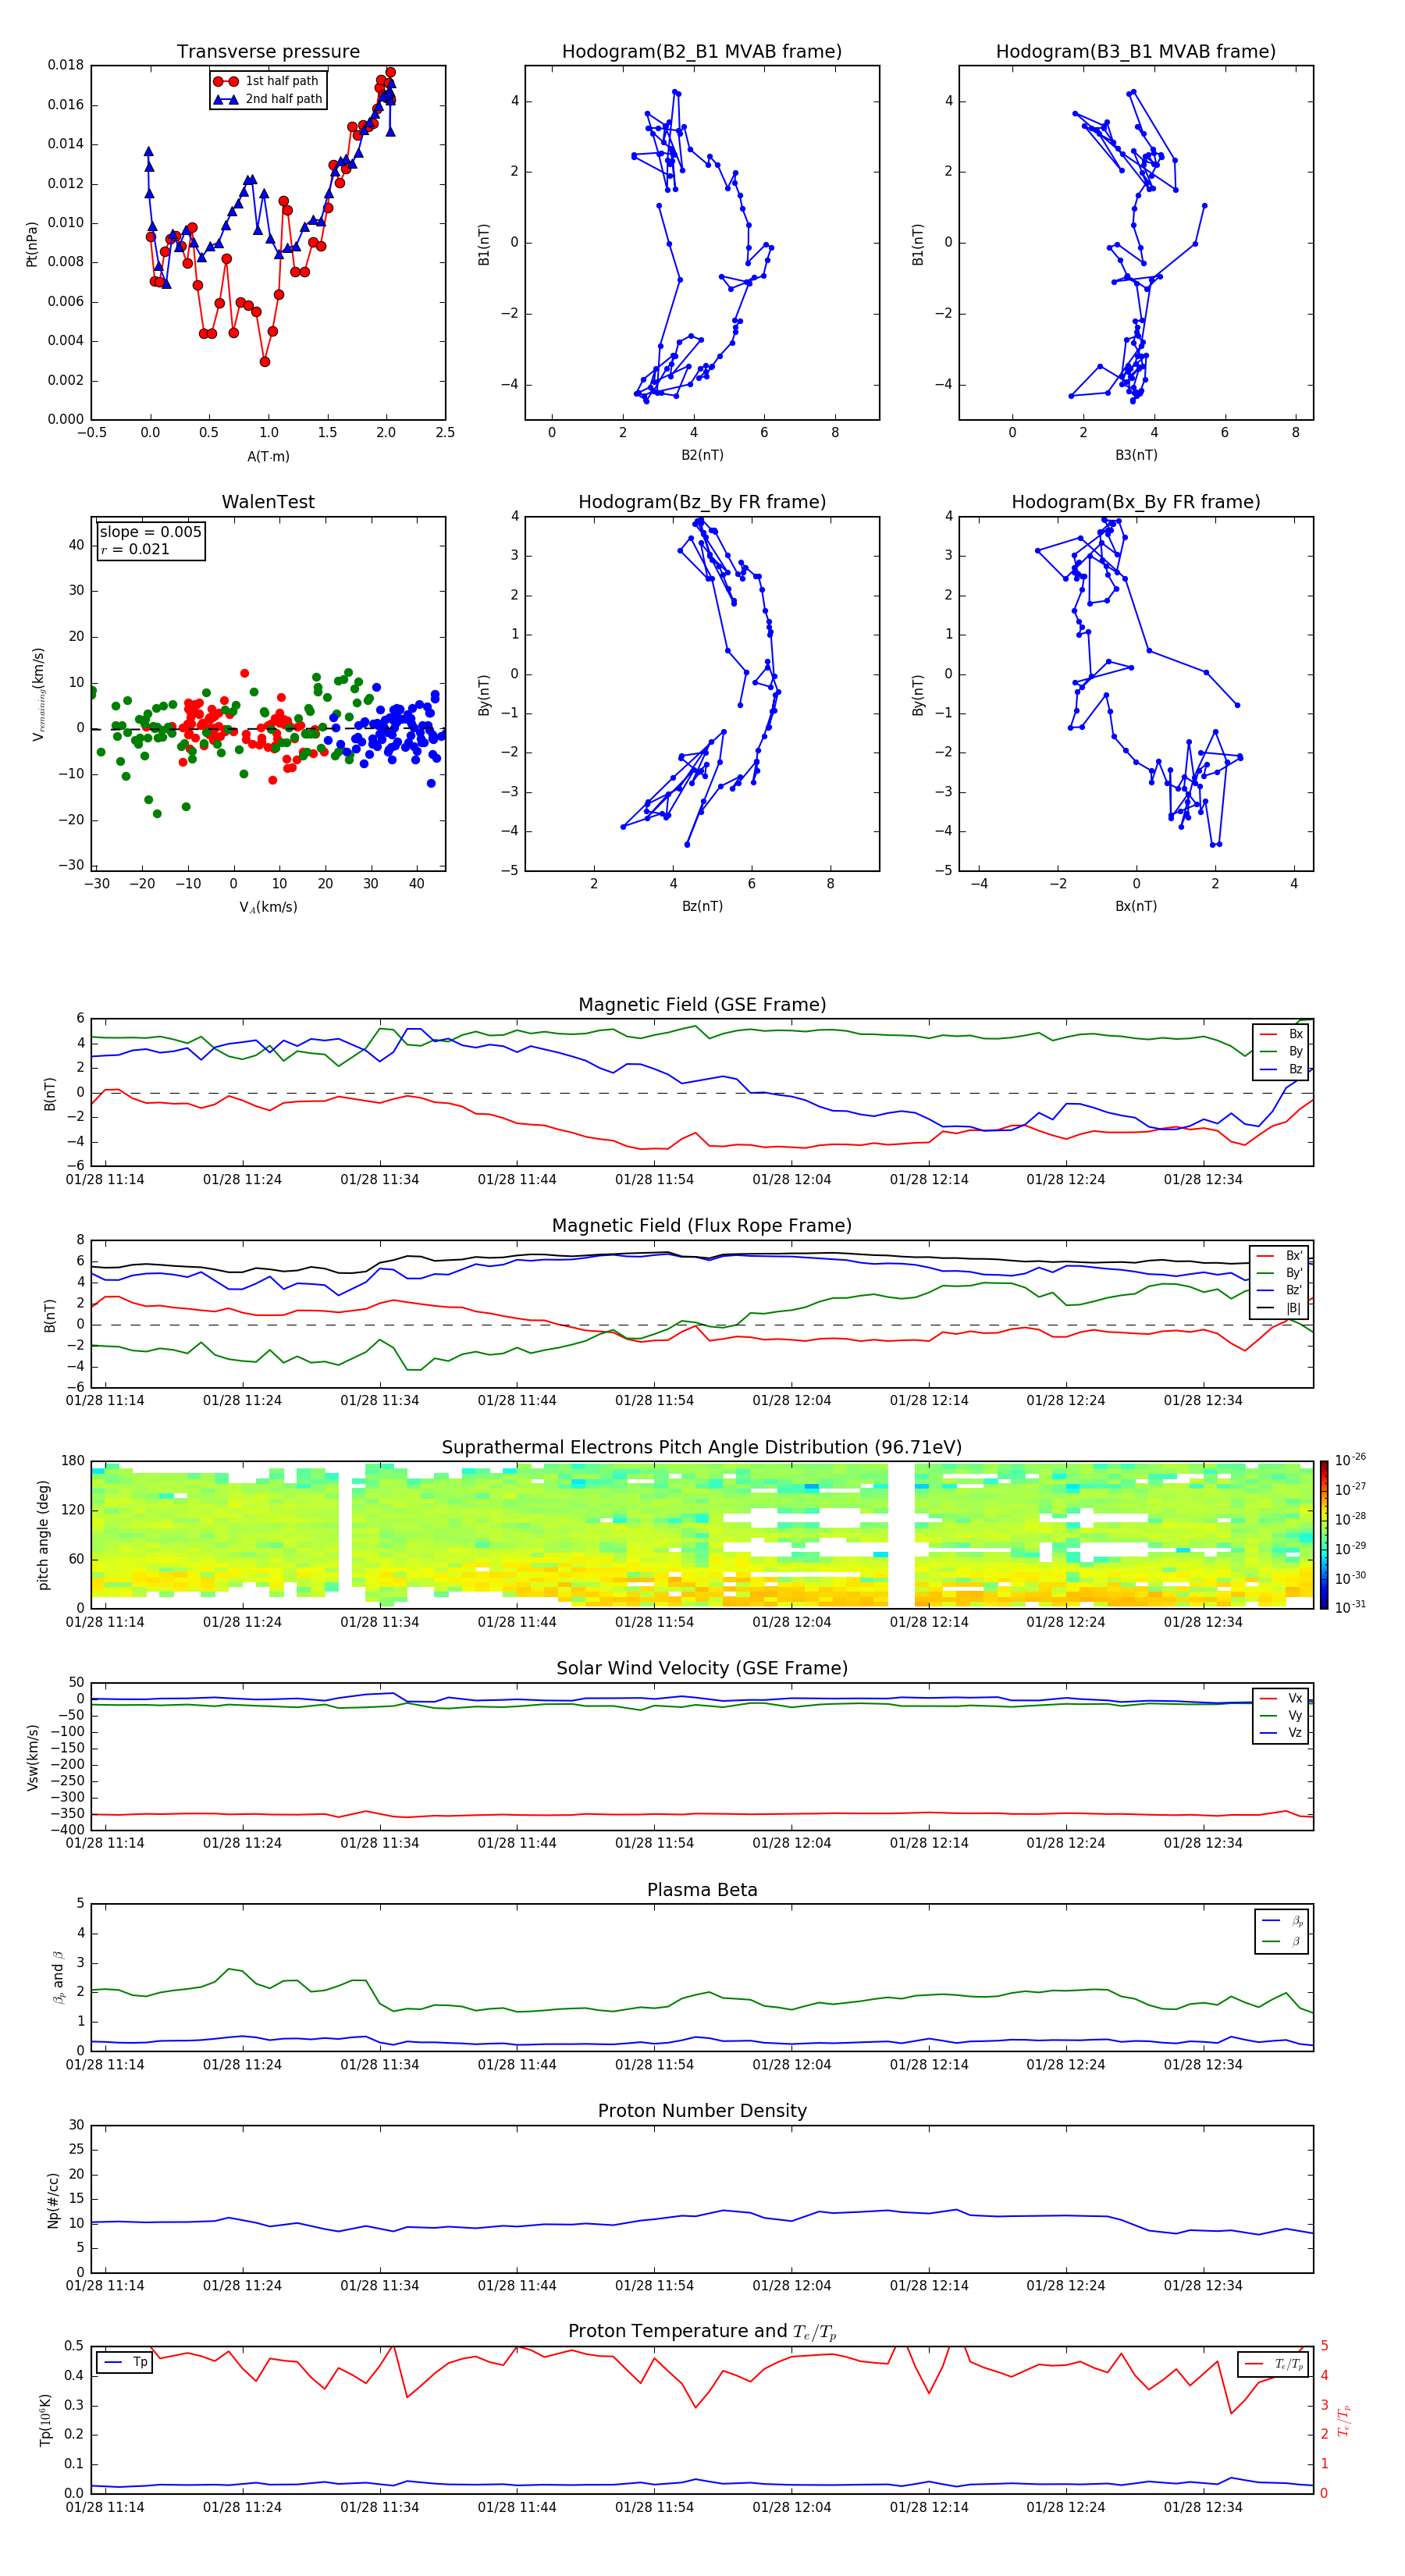Click the "Solar Wind Velocity (GSE Frame)" title
The width and height of the screenshot is (1405, 2576).
(702, 1668)
